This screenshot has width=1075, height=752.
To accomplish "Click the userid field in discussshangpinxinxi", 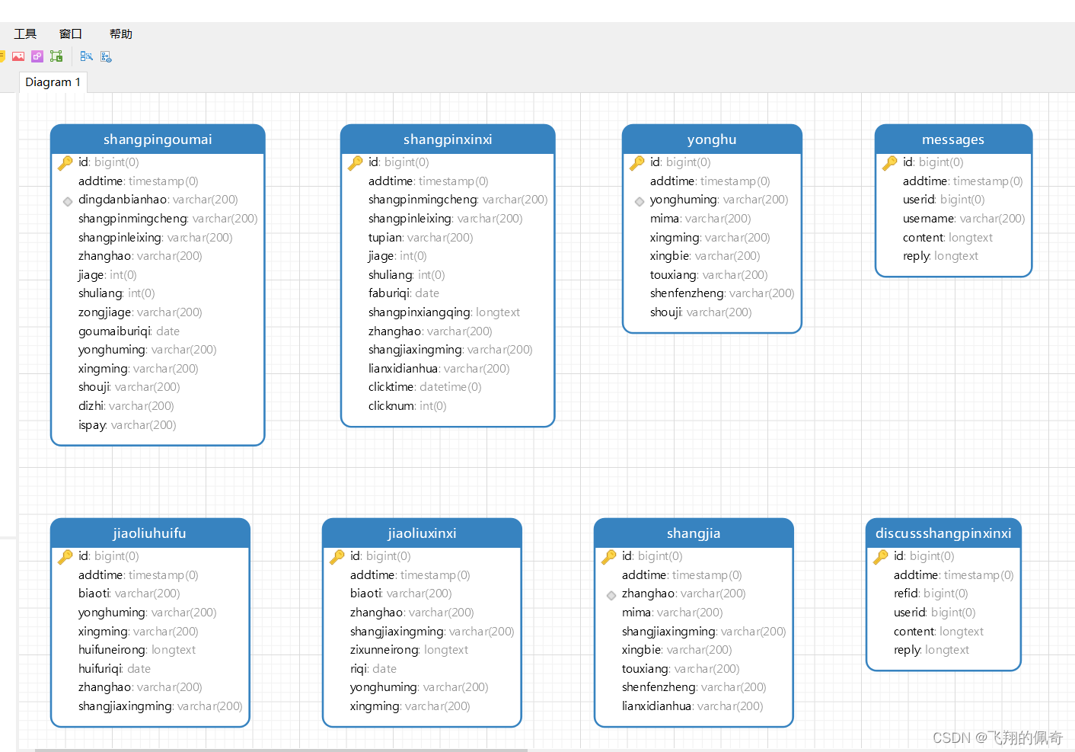I will click(x=935, y=613).
